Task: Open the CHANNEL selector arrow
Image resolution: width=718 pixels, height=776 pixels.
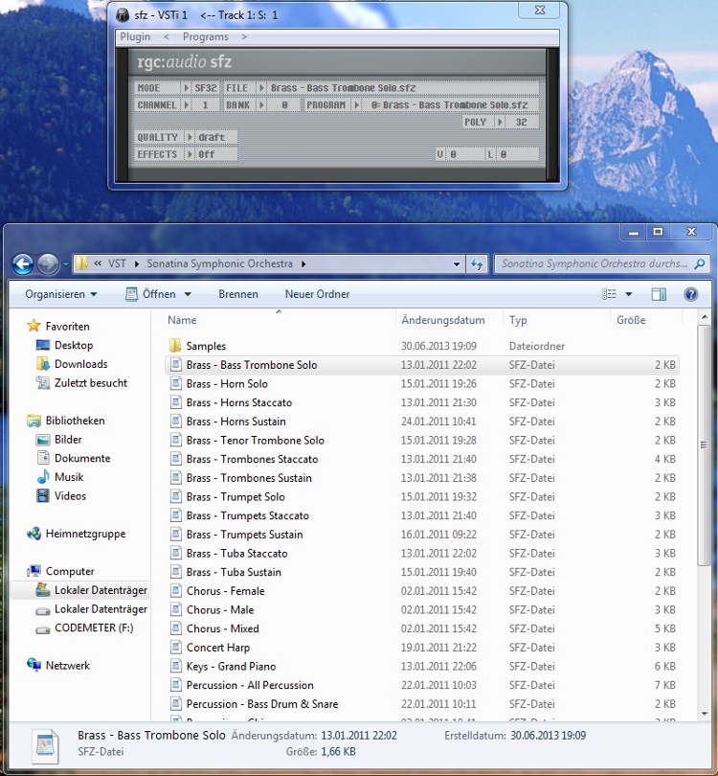Action: click(187, 105)
